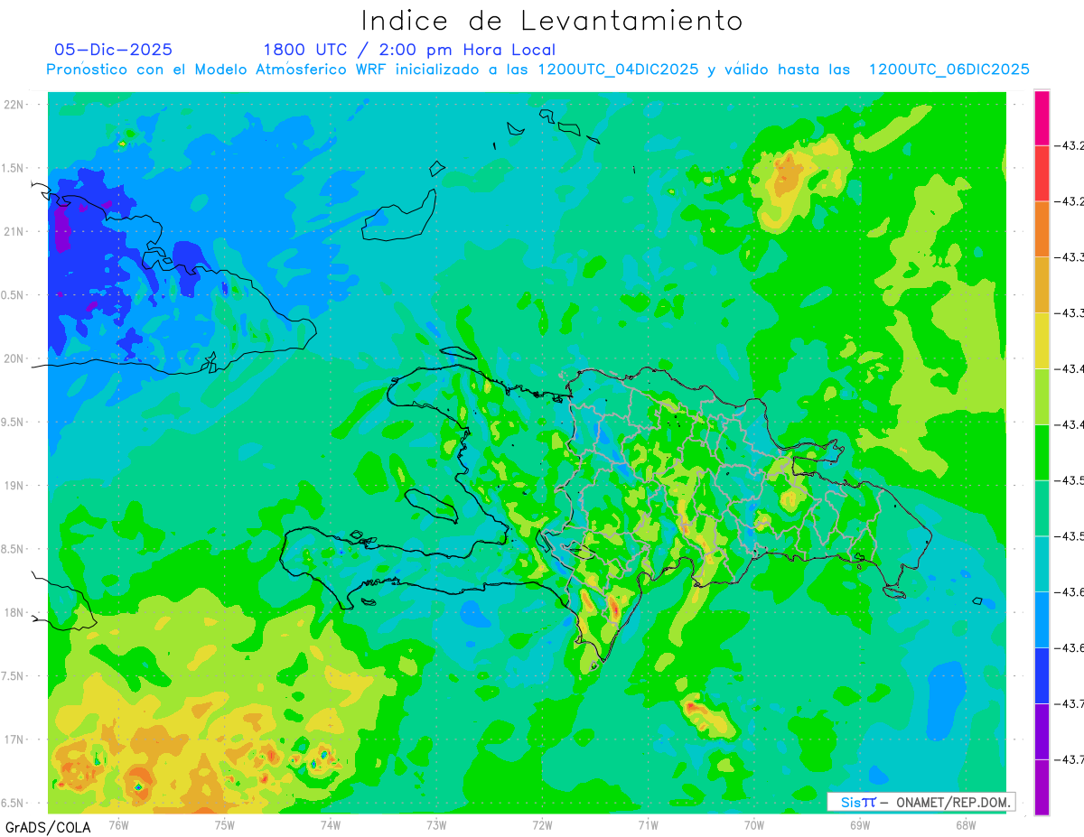Click the lime yellow-green swatch in the color scale
The width and height of the screenshot is (1084, 837).
point(1042,395)
